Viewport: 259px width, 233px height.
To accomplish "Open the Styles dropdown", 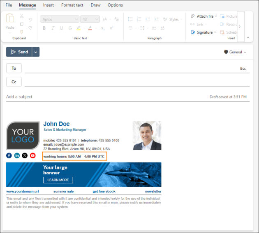I will click(172, 19).
